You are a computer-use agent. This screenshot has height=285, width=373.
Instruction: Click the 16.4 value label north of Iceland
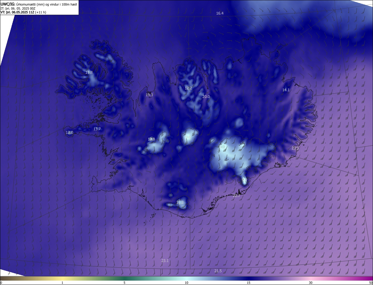click(220, 13)
